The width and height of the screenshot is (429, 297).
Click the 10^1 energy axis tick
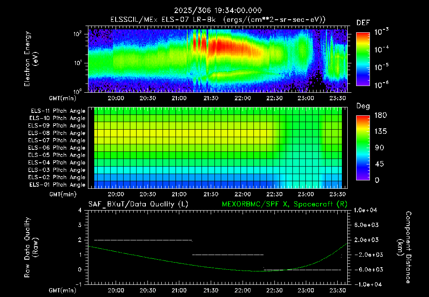78,63
